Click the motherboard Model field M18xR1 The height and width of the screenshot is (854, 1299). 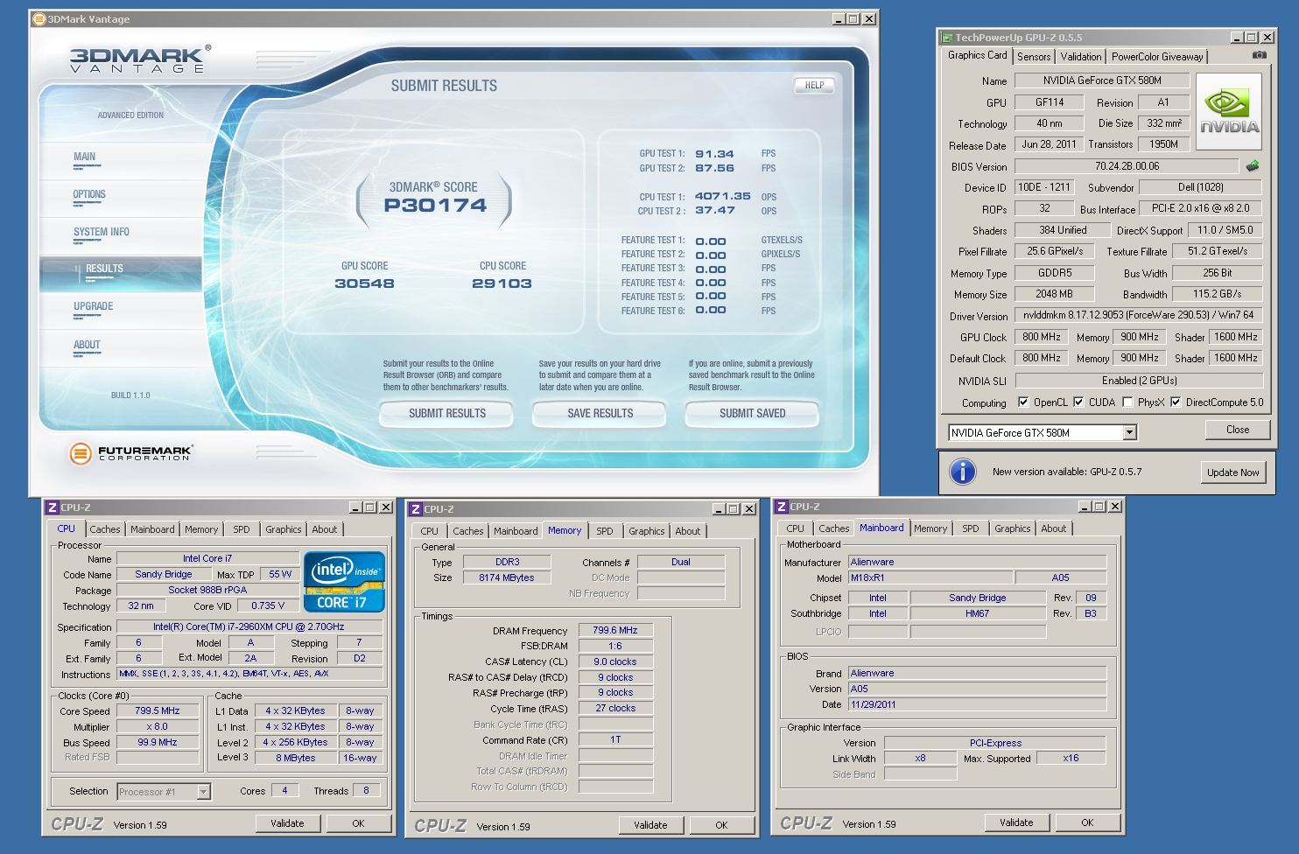tap(930, 577)
